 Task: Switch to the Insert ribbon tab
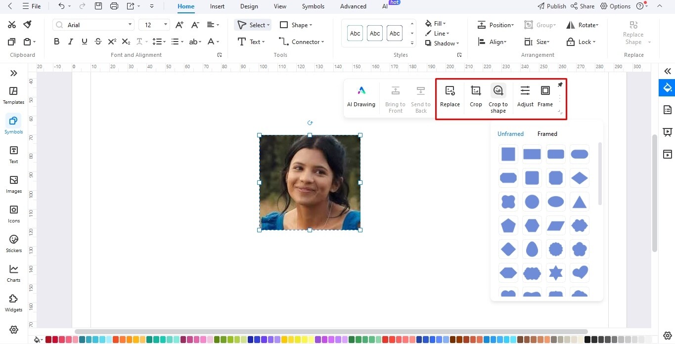[217, 6]
